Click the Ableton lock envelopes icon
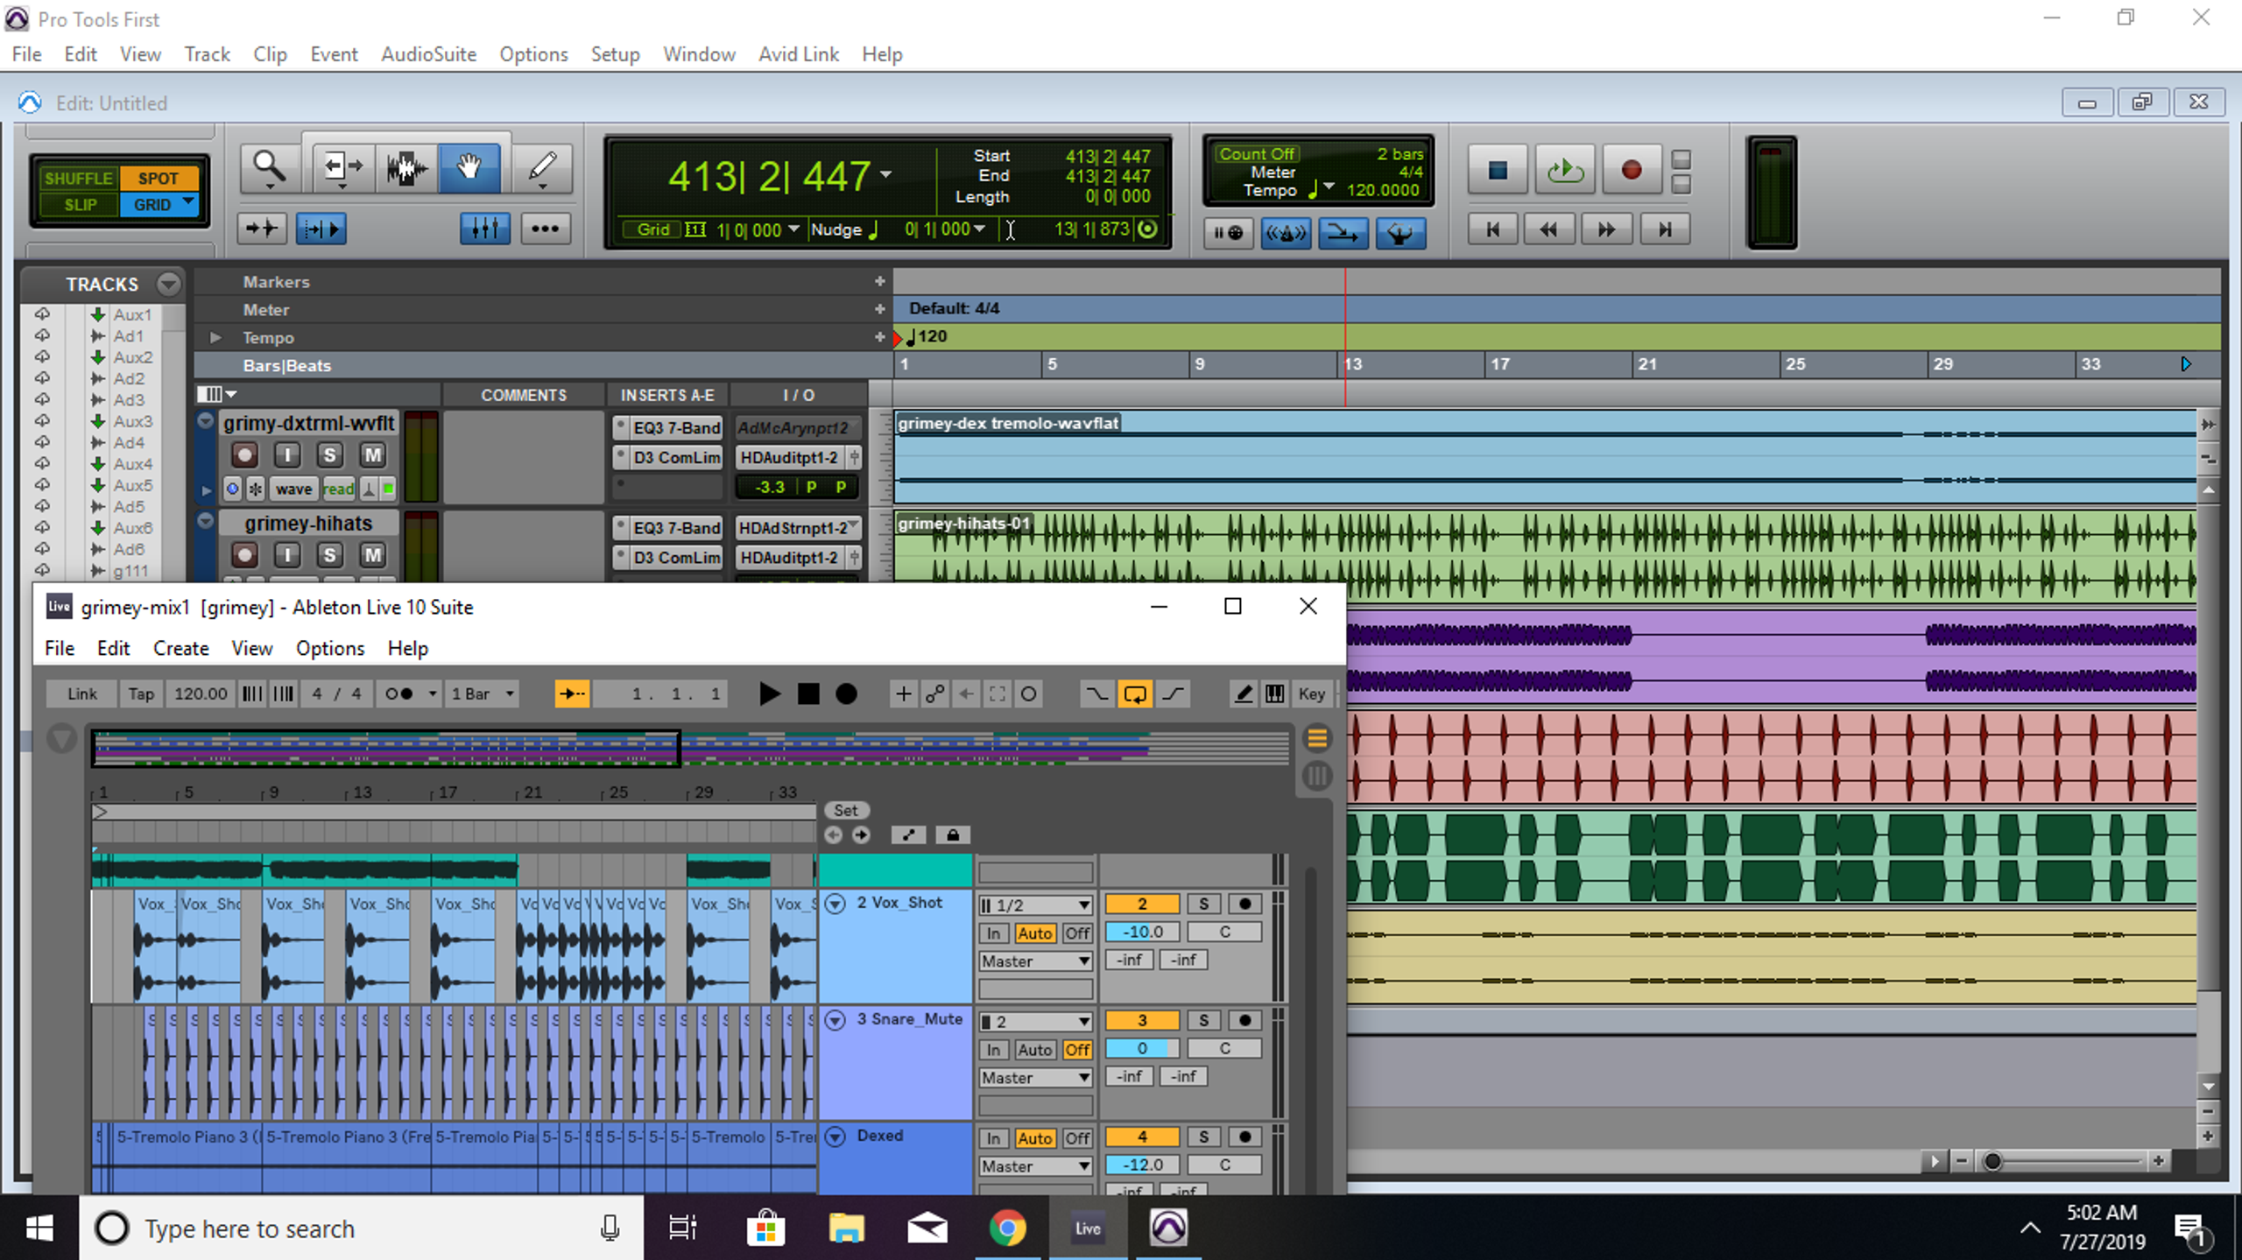2242x1260 pixels. pyautogui.click(x=953, y=835)
